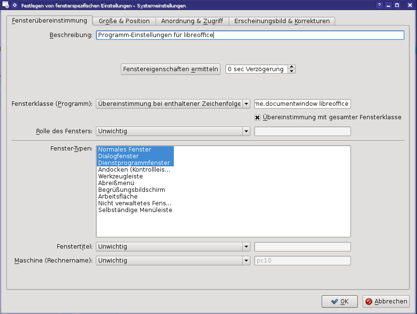417x314 pixels.
Task: Switch to the Größe & Position tab
Action: point(124,21)
